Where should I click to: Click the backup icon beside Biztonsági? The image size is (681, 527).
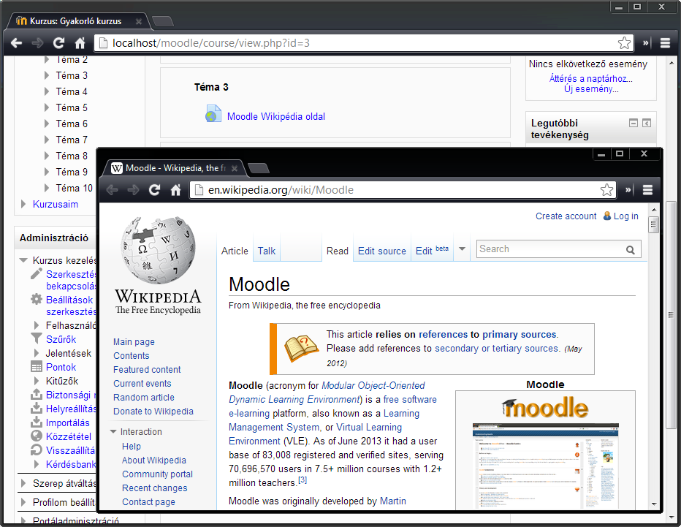[37, 394]
